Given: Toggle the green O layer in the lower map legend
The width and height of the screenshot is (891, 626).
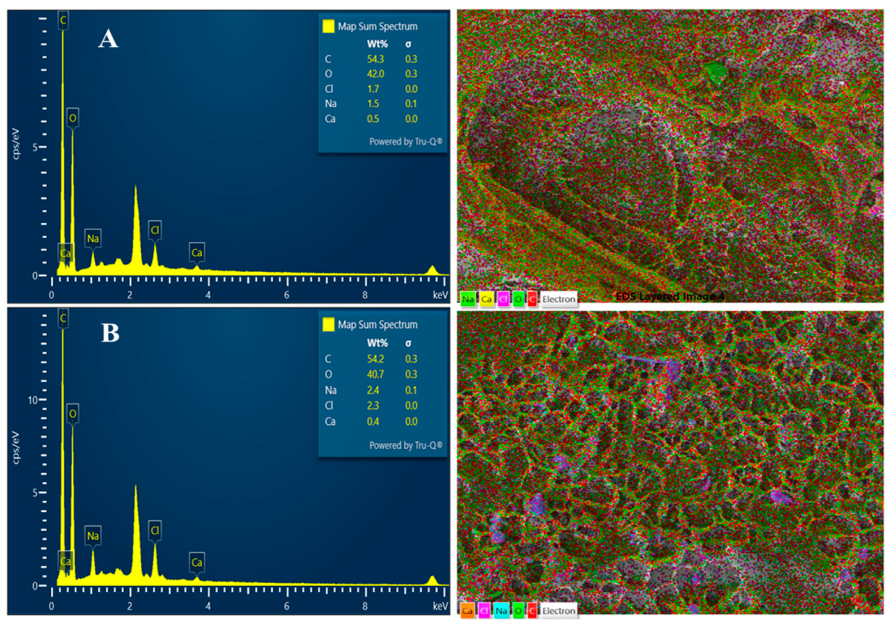Looking at the screenshot, I should click(x=518, y=611).
